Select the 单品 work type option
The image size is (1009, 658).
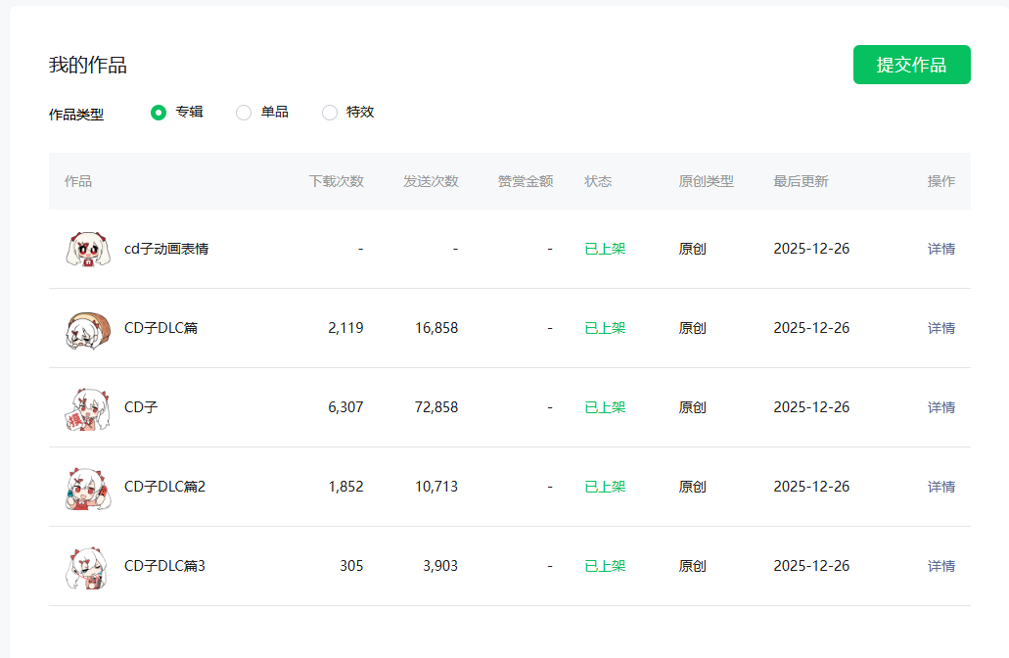tap(244, 113)
